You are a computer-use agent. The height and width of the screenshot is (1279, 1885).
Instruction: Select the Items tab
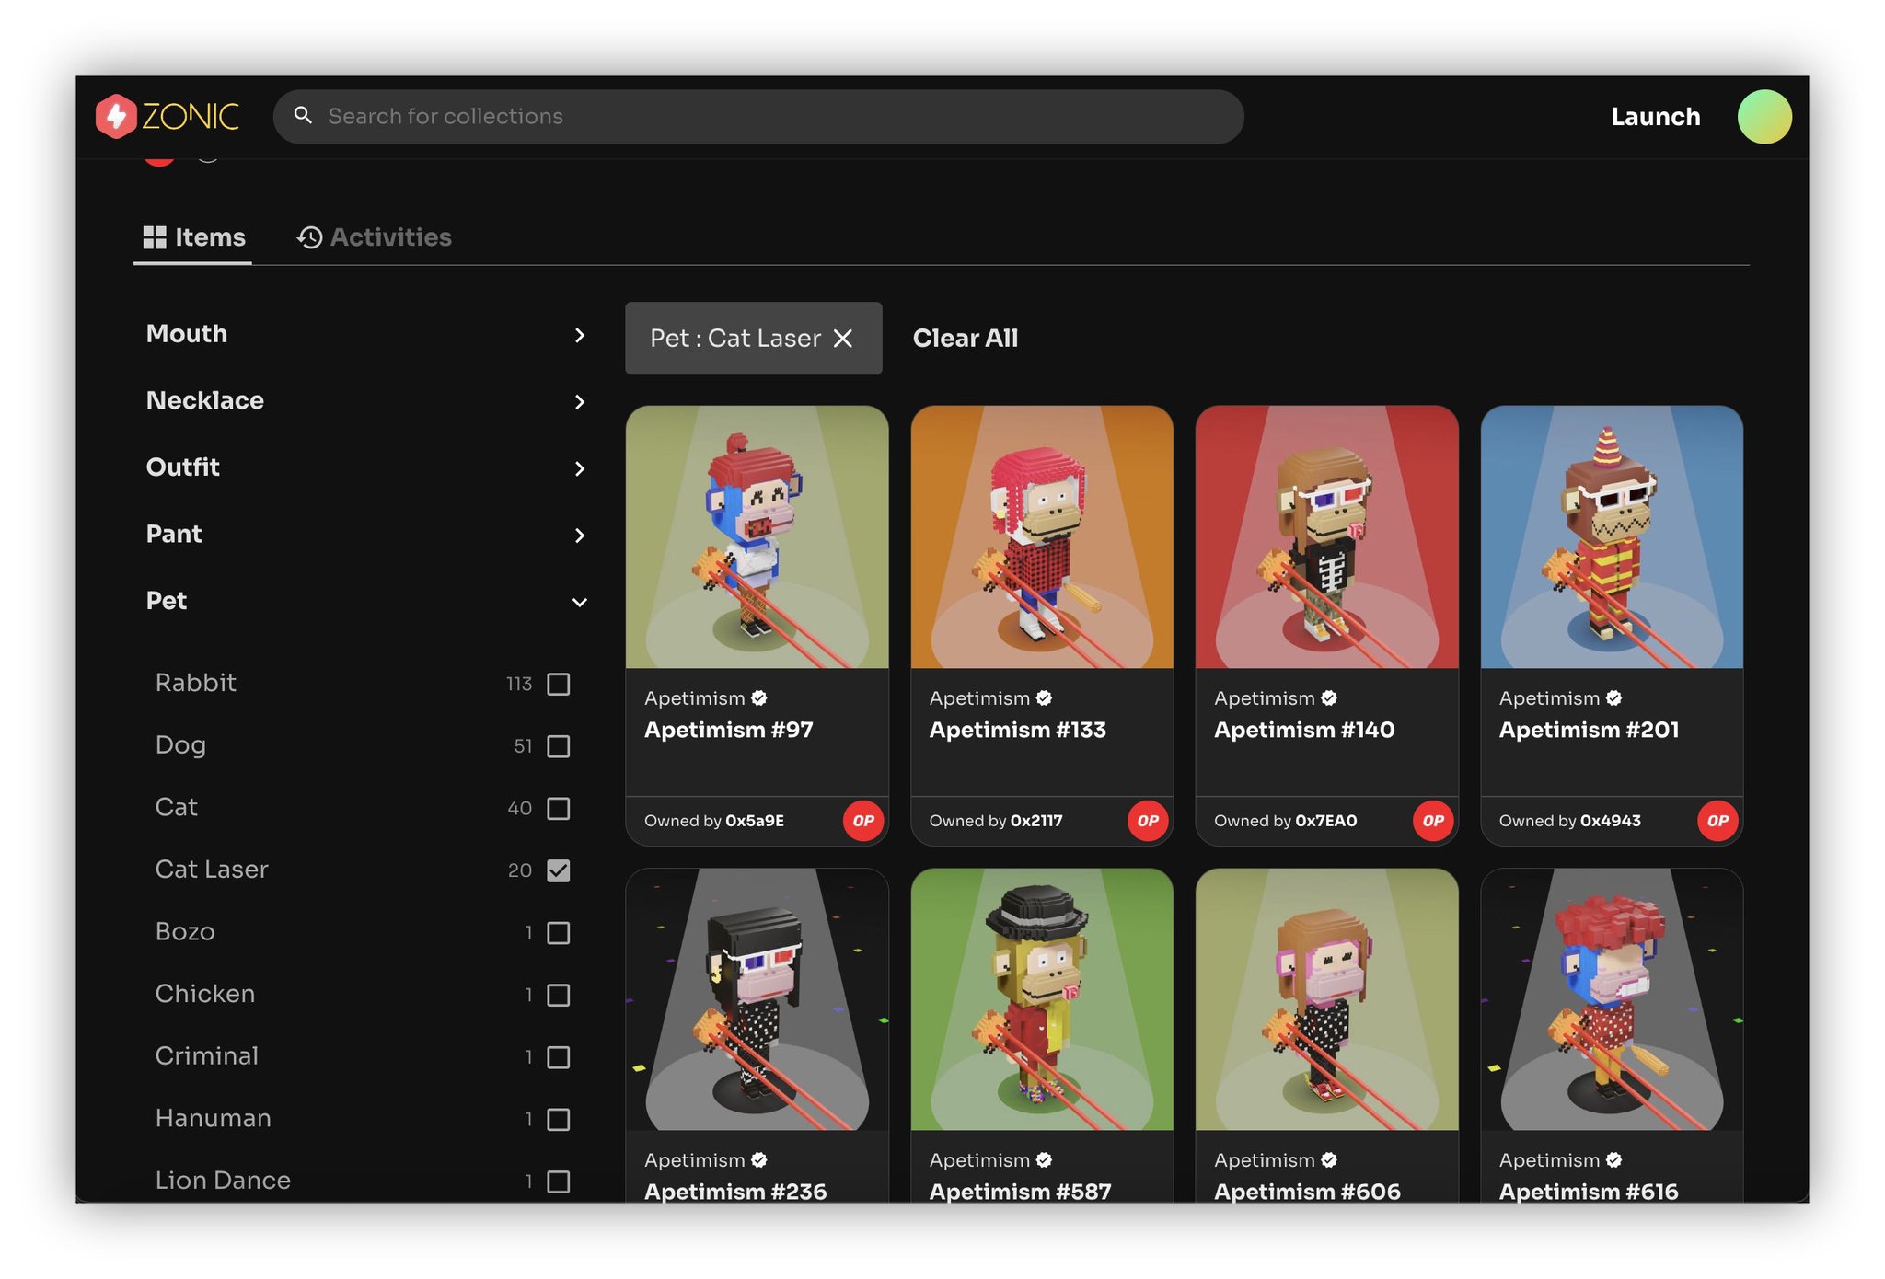pyautogui.click(x=194, y=237)
